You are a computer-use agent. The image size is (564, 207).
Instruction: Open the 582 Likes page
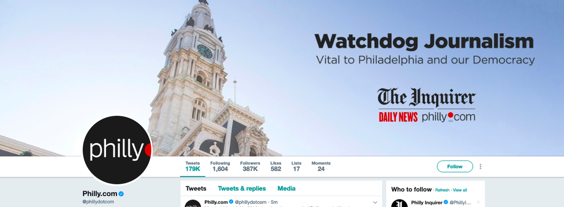[276, 166]
